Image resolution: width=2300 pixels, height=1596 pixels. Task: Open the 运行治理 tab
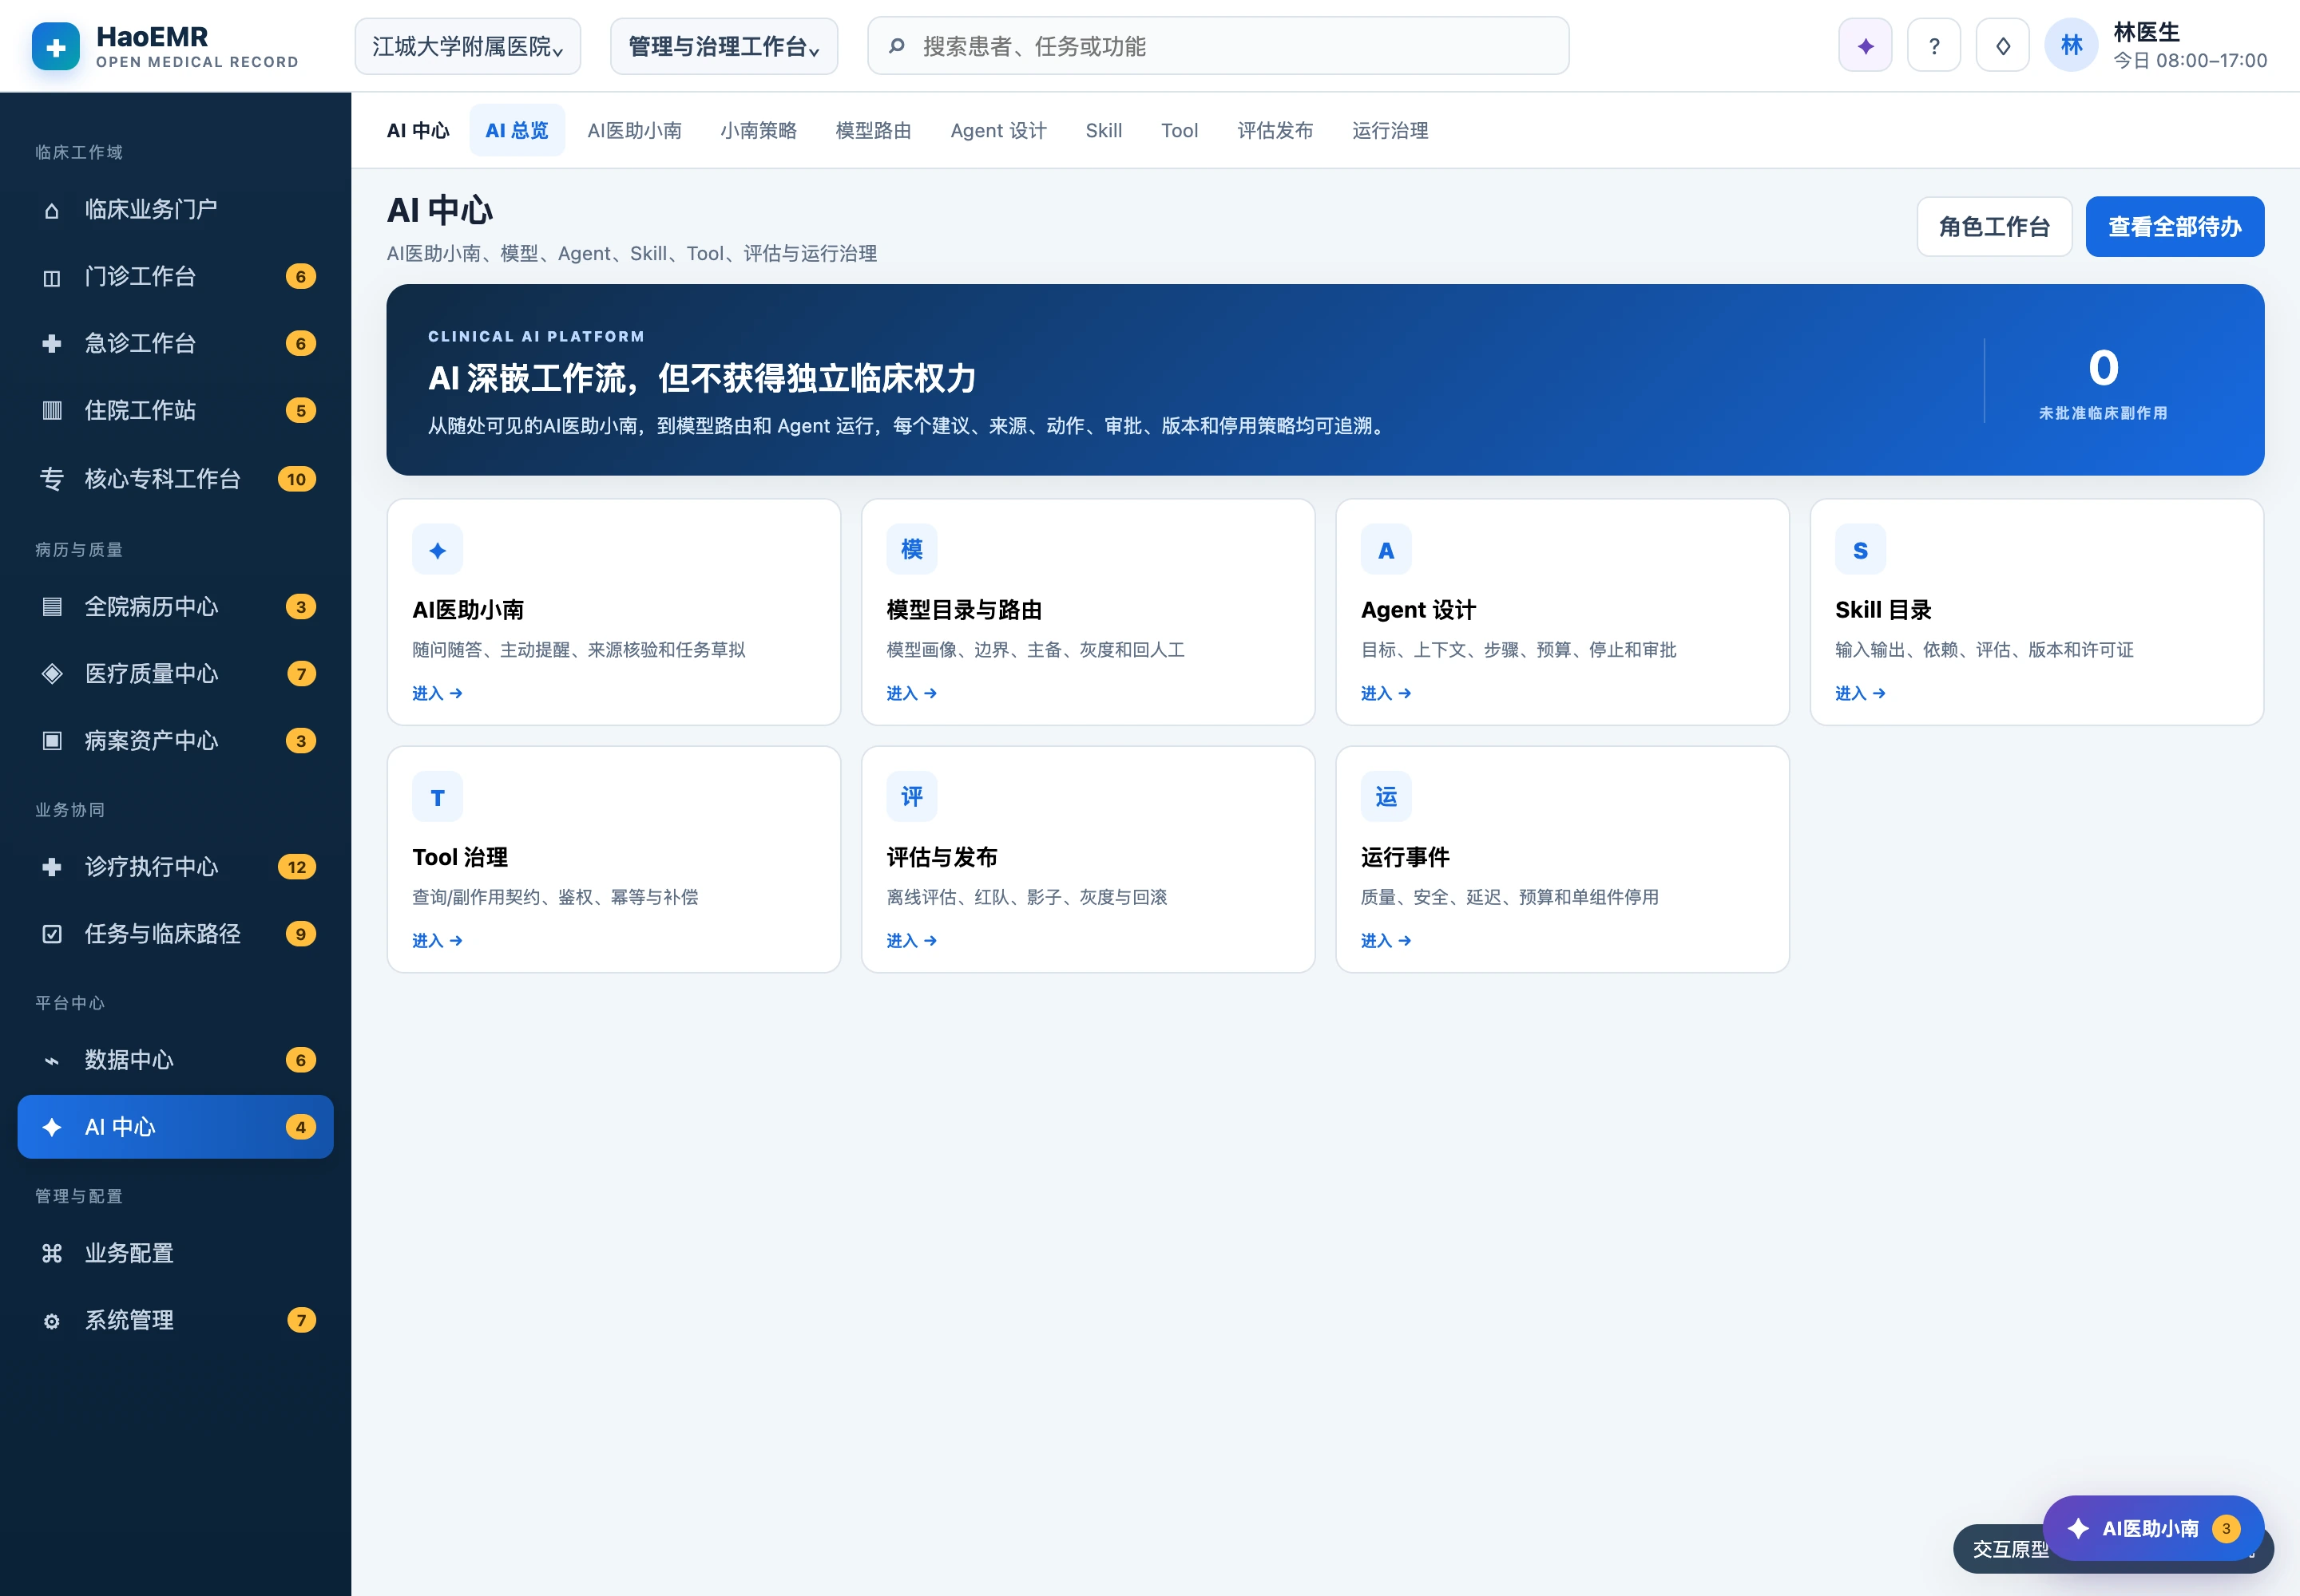pyautogui.click(x=1390, y=130)
